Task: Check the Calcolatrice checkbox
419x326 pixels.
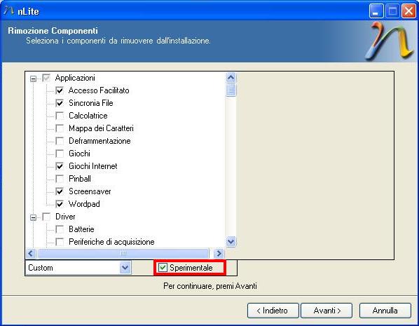Action: pyautogui.click(x=60, y=116)
